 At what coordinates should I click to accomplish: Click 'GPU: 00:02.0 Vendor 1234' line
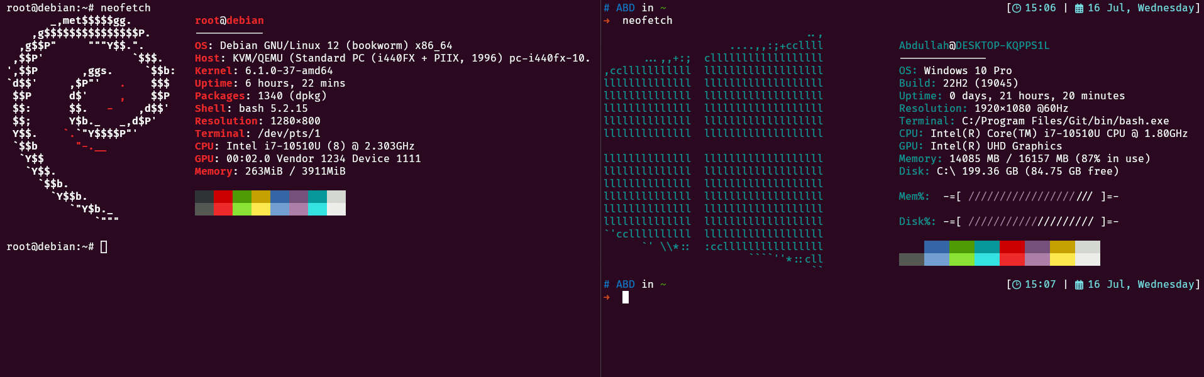pos(307,159)
